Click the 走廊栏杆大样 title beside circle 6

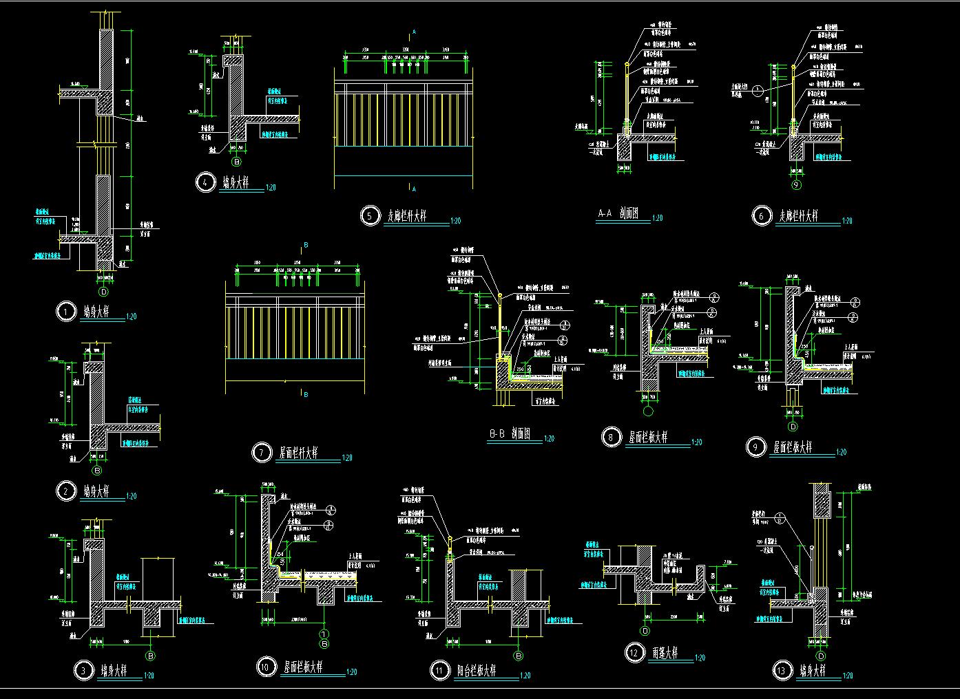[798, 216]
